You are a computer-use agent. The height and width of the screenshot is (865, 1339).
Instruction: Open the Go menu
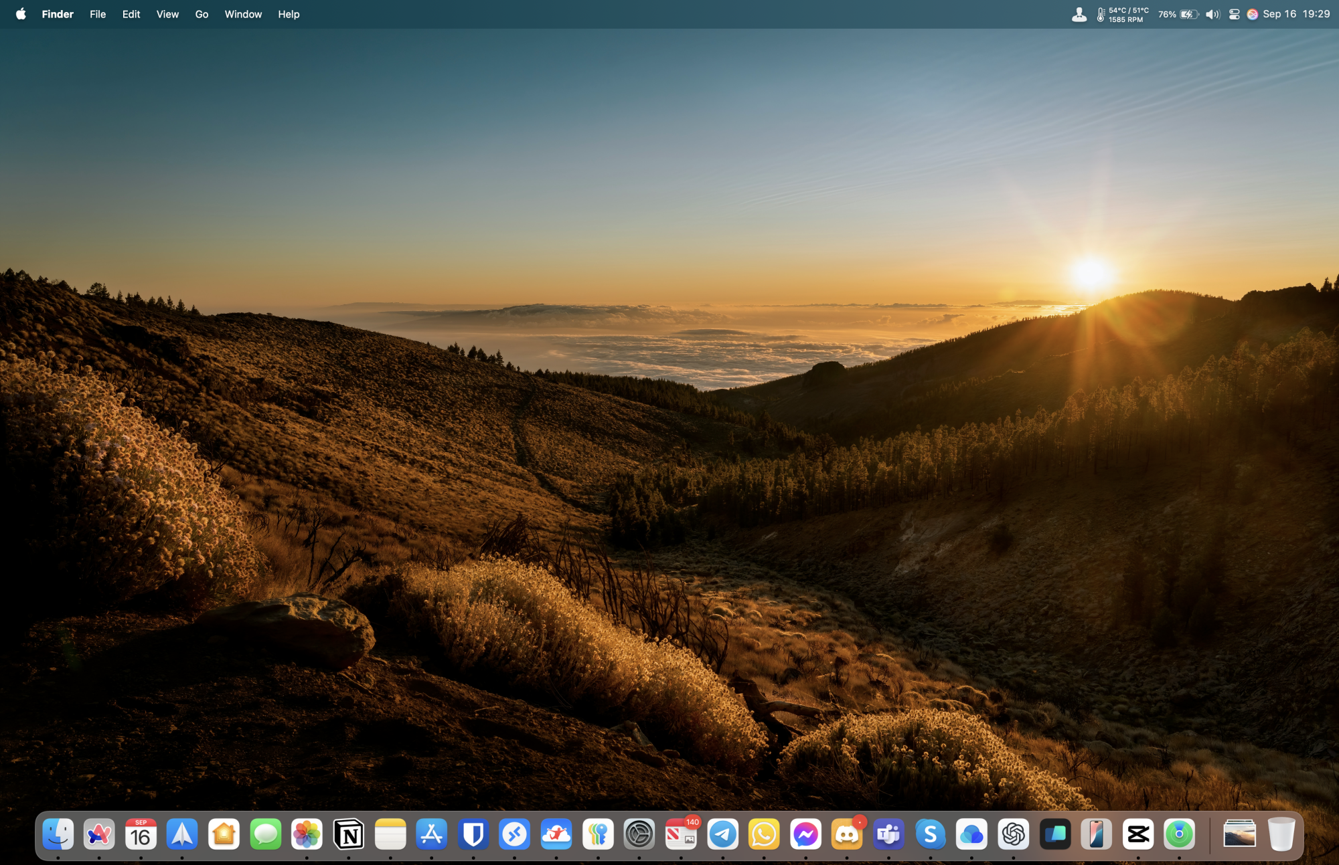[202, 14]
